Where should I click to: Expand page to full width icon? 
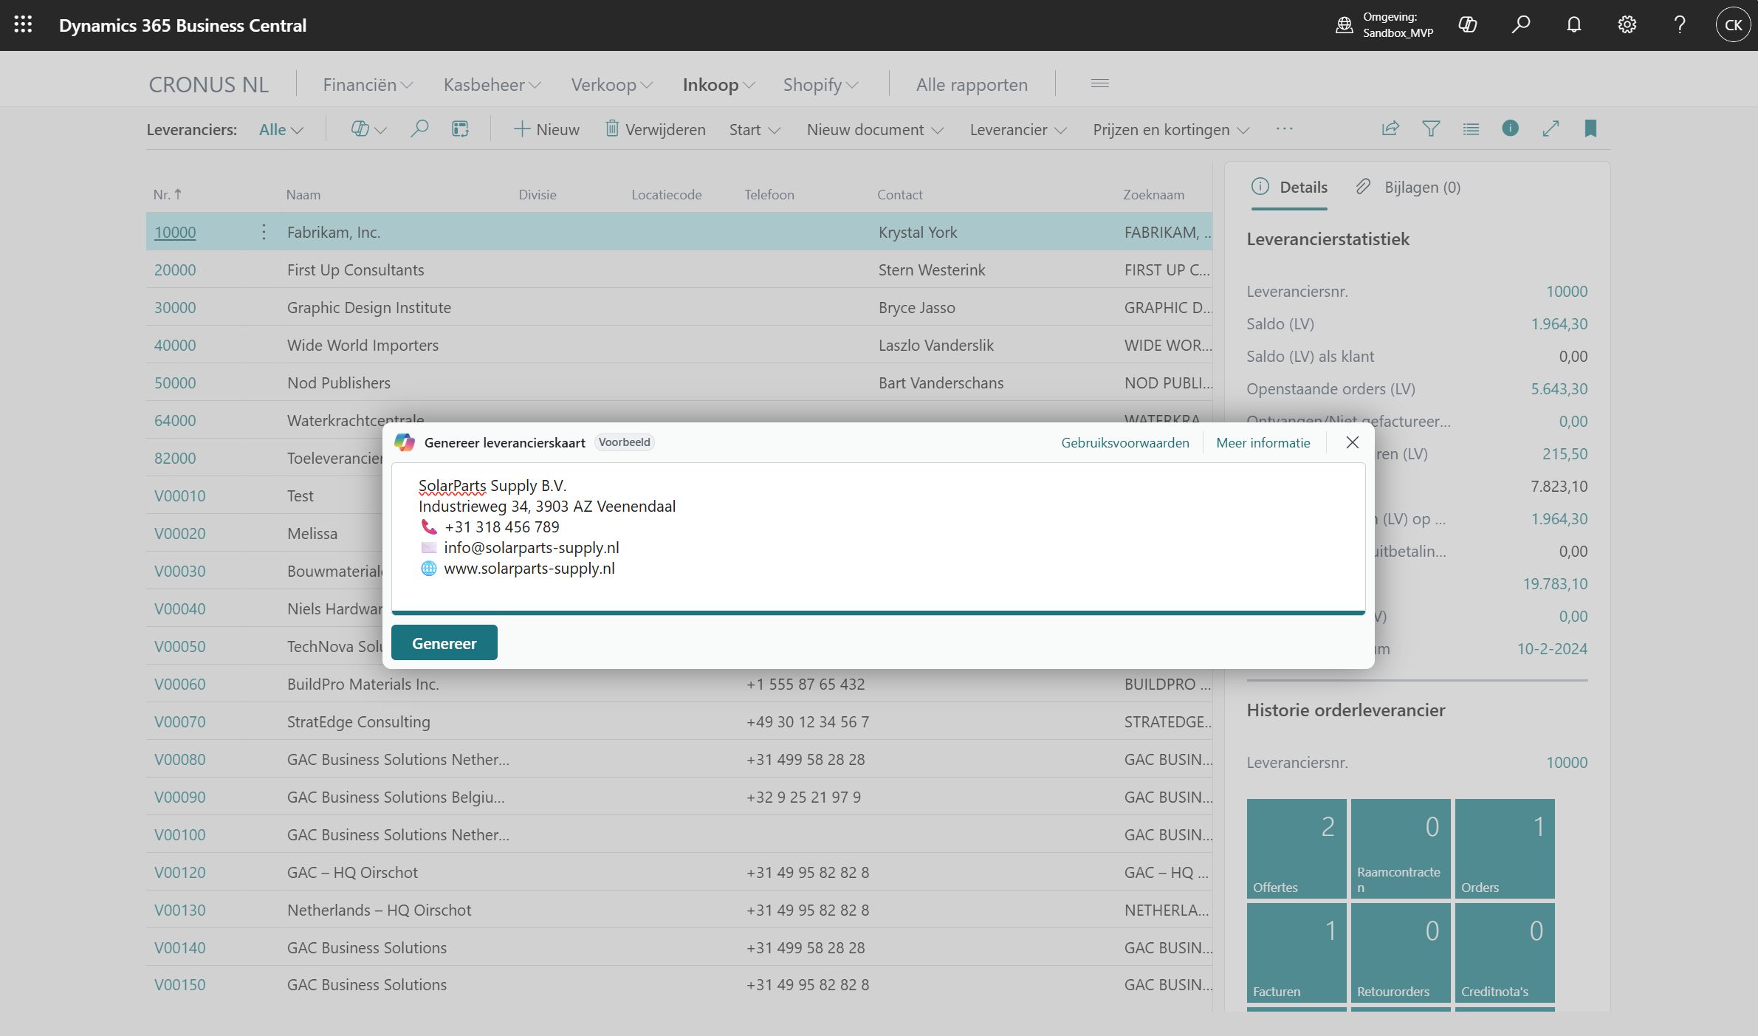click(1551, 128)
